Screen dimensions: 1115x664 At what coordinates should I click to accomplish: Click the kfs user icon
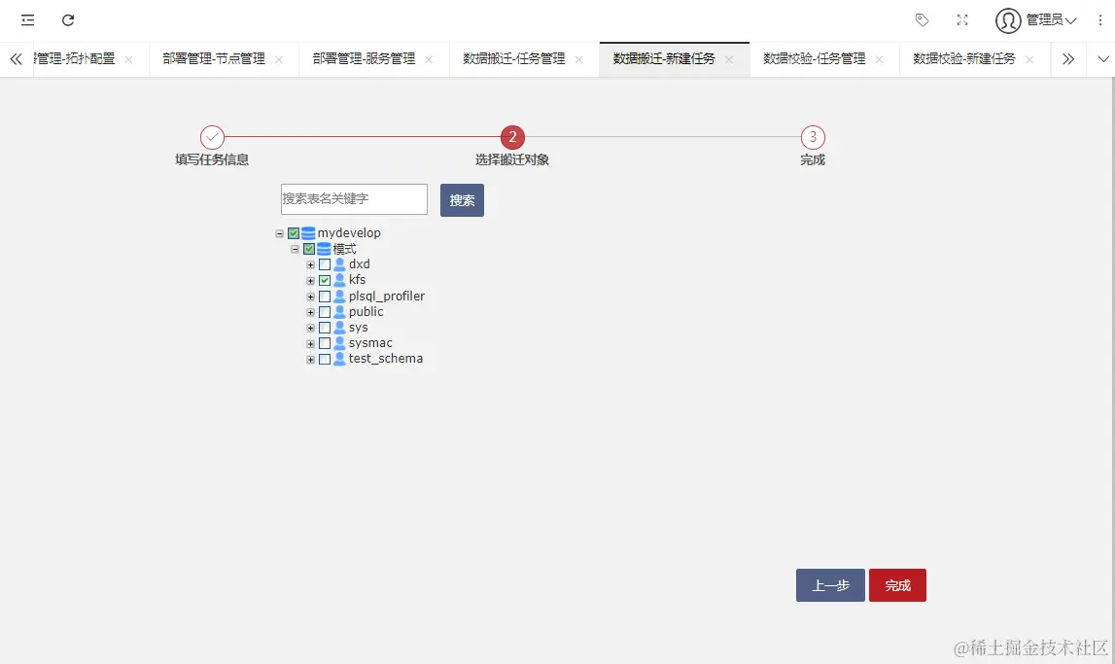pos(340,280)
